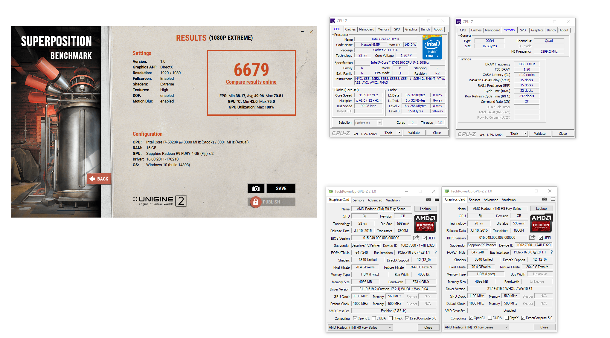Click the BIOS export share icon in right GPU-Z
Viewport: 610px width, 338px height.
coord(532,238)
